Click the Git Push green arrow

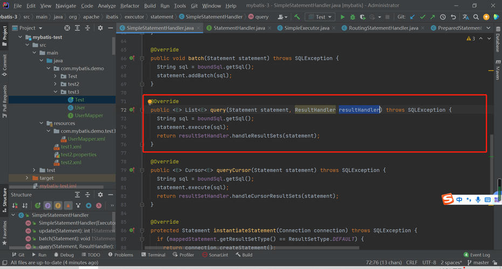point(432,17)
